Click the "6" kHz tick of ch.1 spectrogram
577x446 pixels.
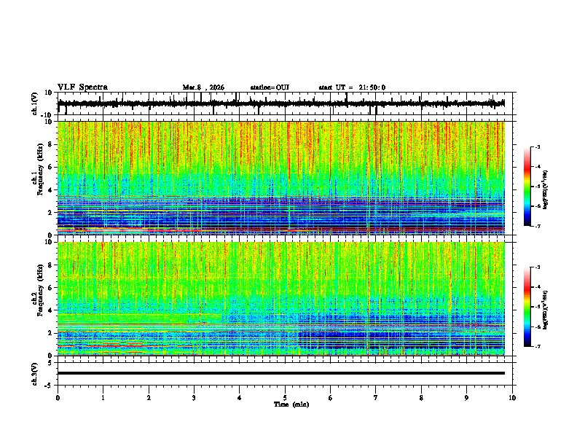point(50,168)
